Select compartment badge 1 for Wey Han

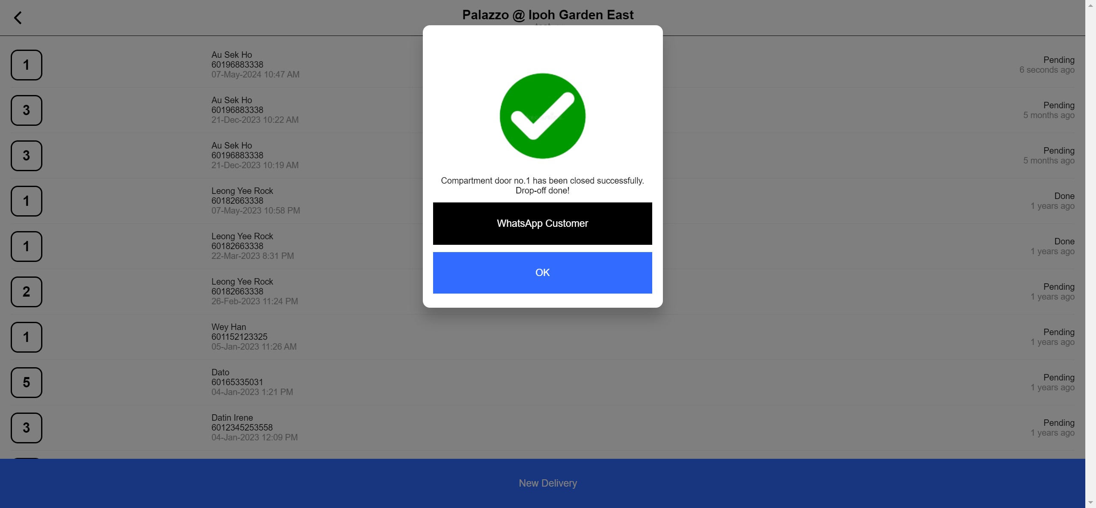pyautogui.click(x=26, y=337)
